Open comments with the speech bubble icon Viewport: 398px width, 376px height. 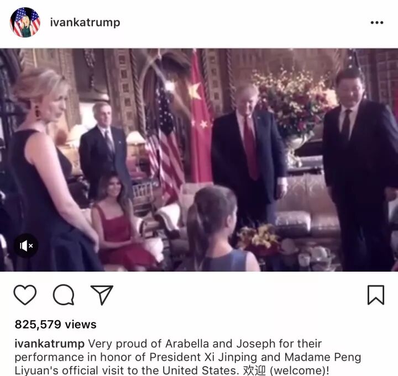(x=64, y=295)
